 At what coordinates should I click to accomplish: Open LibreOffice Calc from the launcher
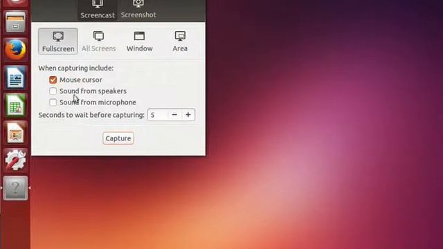15,105
